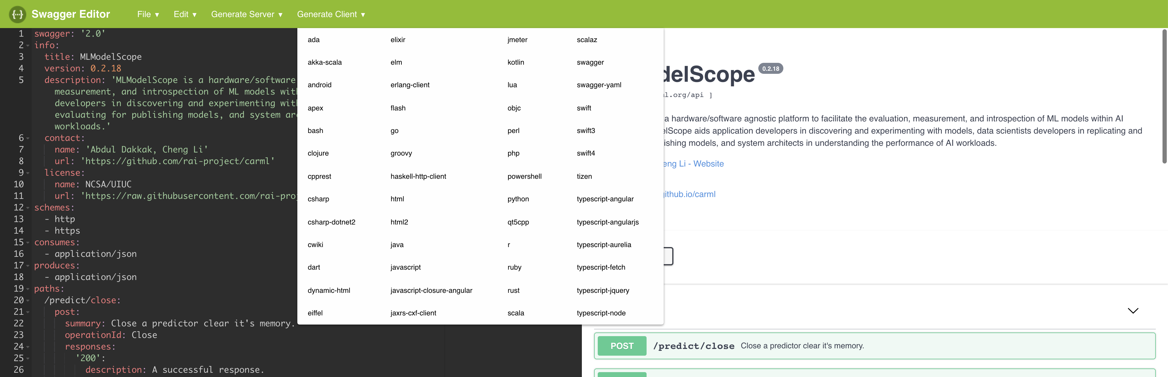Choose html2 client generator
Screen dimensions: 1168x377
(x=399, y=222)
